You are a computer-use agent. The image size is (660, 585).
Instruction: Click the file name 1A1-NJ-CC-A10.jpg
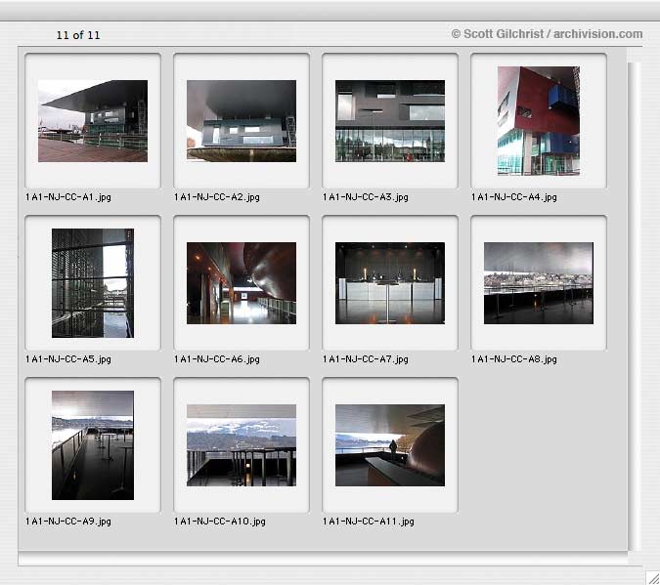pos(220,522)
